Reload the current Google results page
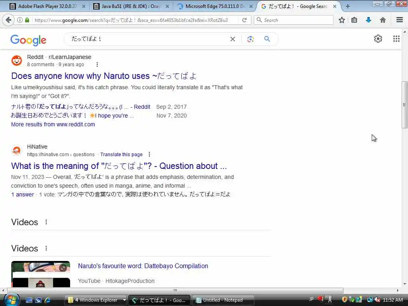The image size is (408, 306). [x=244, y=20]
